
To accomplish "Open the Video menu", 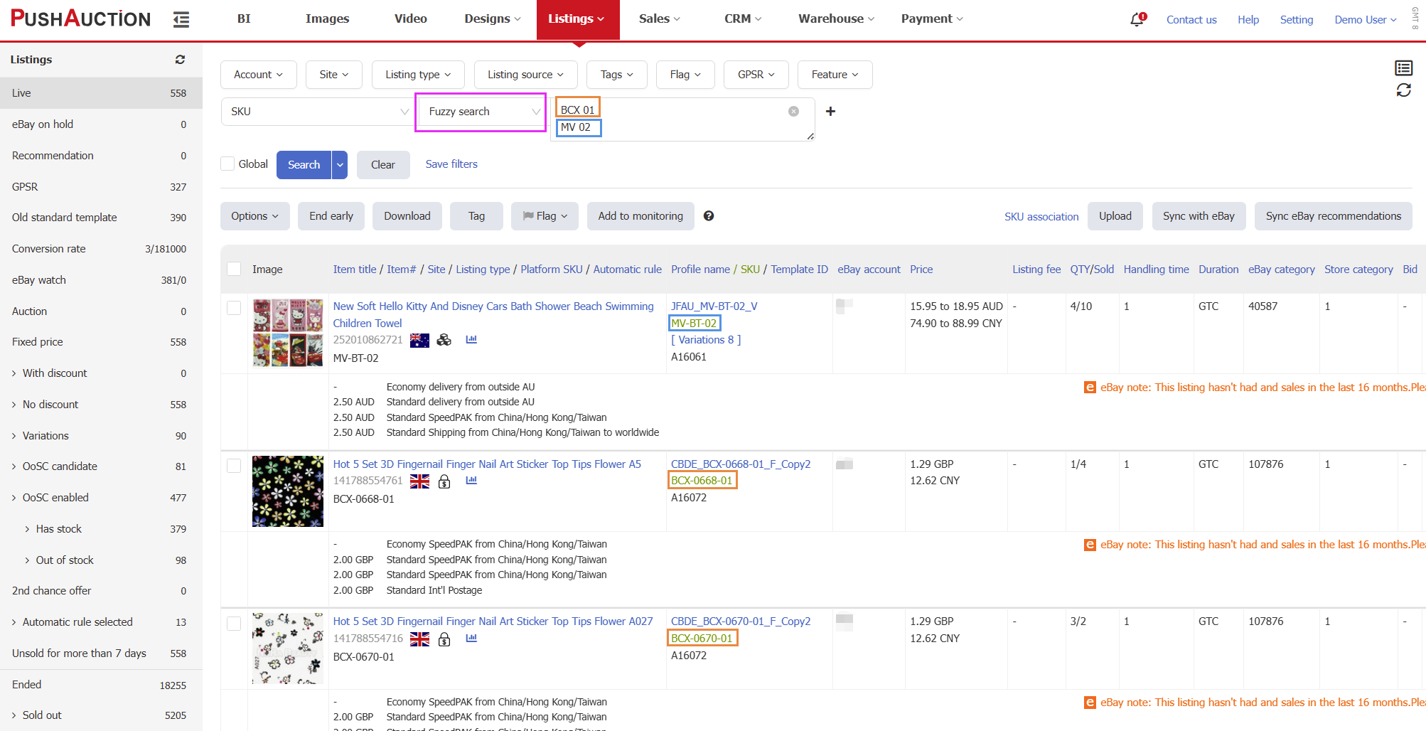I will [411, 19].
